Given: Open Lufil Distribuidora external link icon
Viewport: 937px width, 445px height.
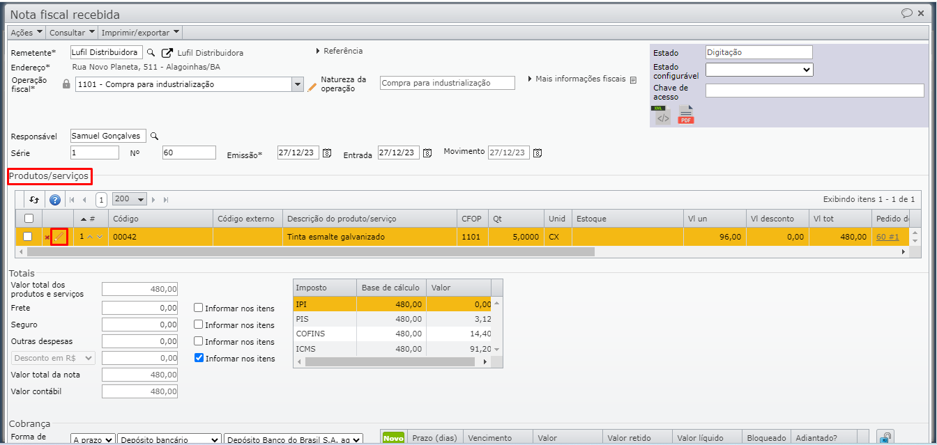Looking at the screenshot, I should pyautogui.click(x=167, y=53).
